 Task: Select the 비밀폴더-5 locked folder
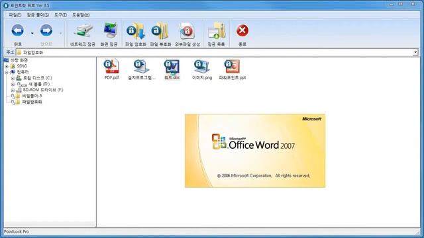point(32,96)
